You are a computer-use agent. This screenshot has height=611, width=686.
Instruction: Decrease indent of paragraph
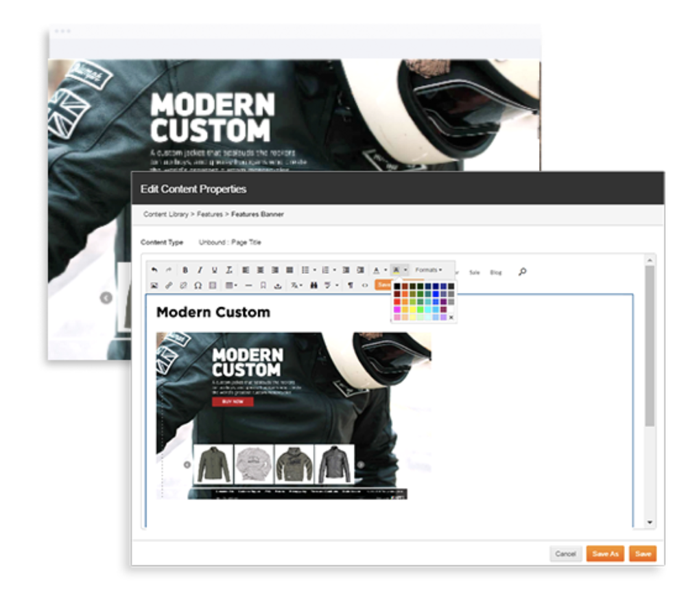point(346,270)
